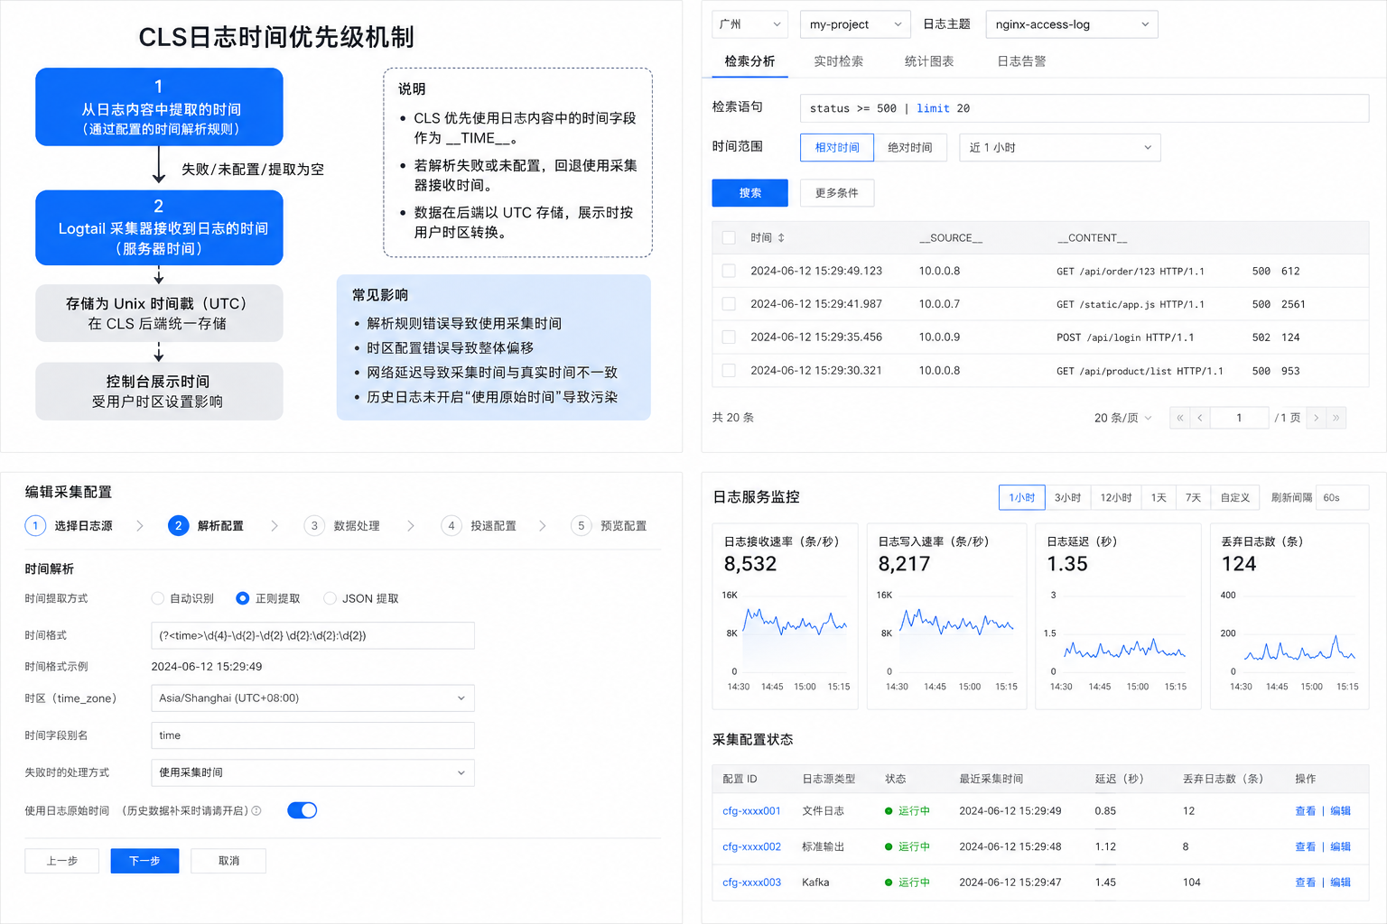Check the row for log at 15:29:49.123
The image size is (1387, 924).
click(x=729, y=271)
